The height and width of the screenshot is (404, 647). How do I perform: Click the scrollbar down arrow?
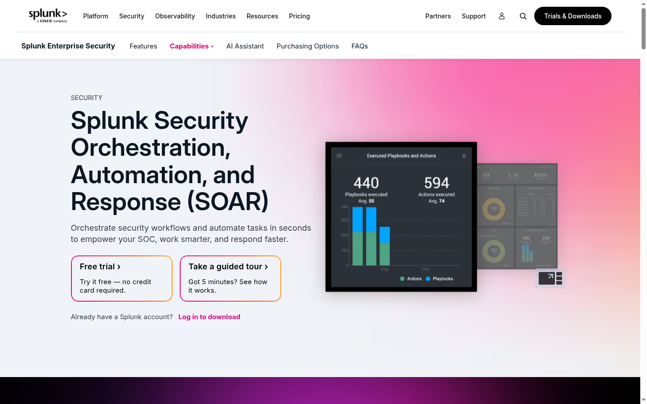tap(643, 400)
